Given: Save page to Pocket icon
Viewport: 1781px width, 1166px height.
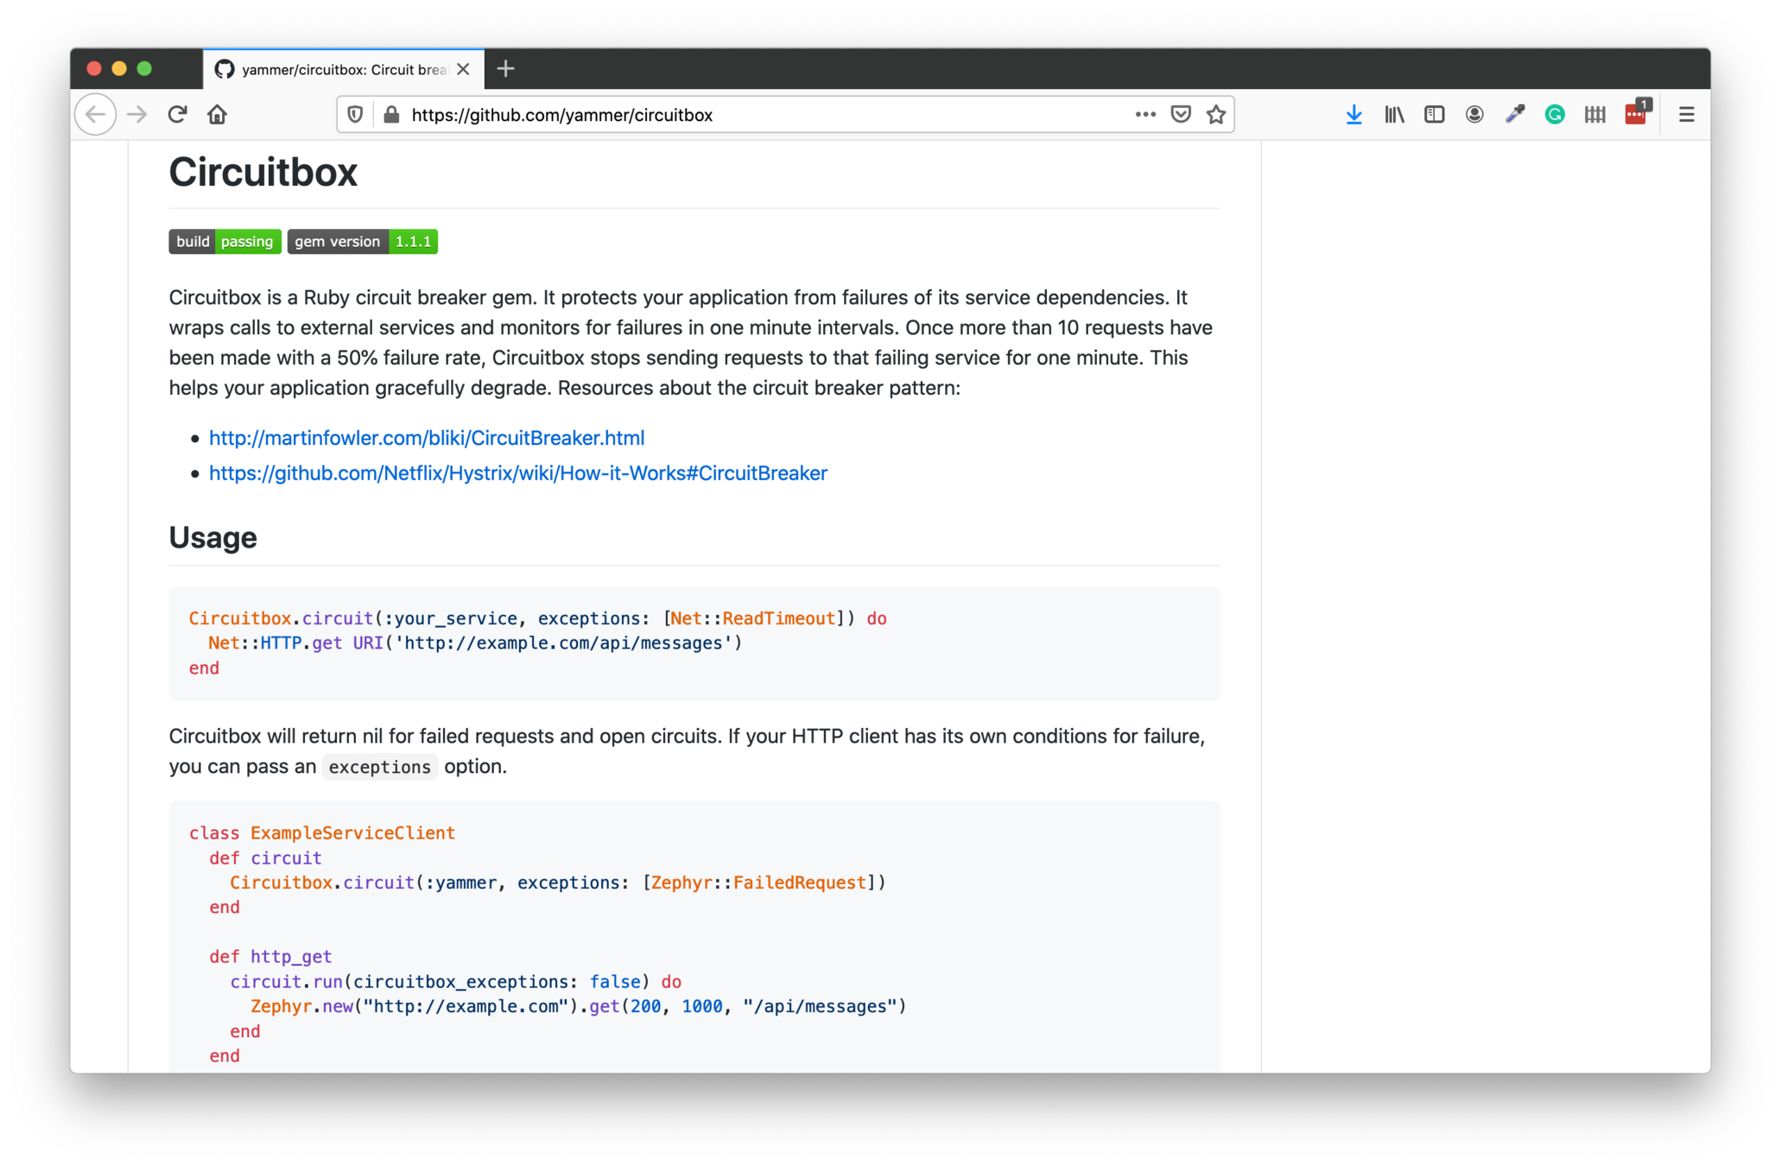Looking at the screenshot, I should pyautogui.click(x=1181, y=114).
